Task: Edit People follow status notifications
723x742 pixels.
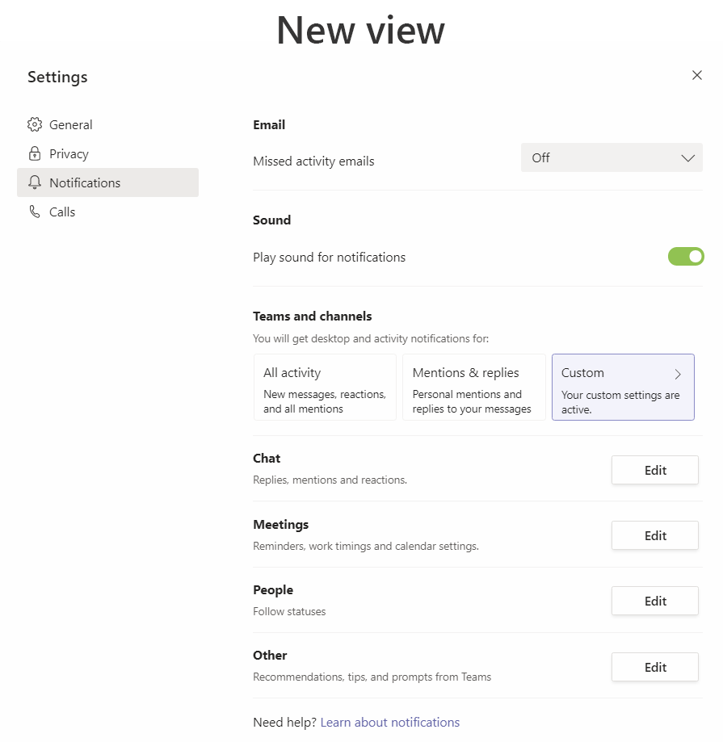Action: (654, 601)
